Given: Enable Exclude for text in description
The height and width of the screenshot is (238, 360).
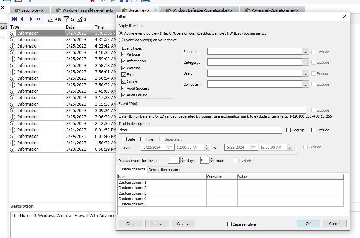Looking at the screenshot, I should [314, 130].
